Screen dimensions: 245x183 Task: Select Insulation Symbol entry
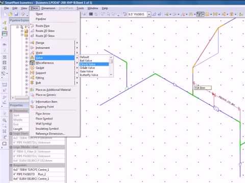[x=55, y=129]
